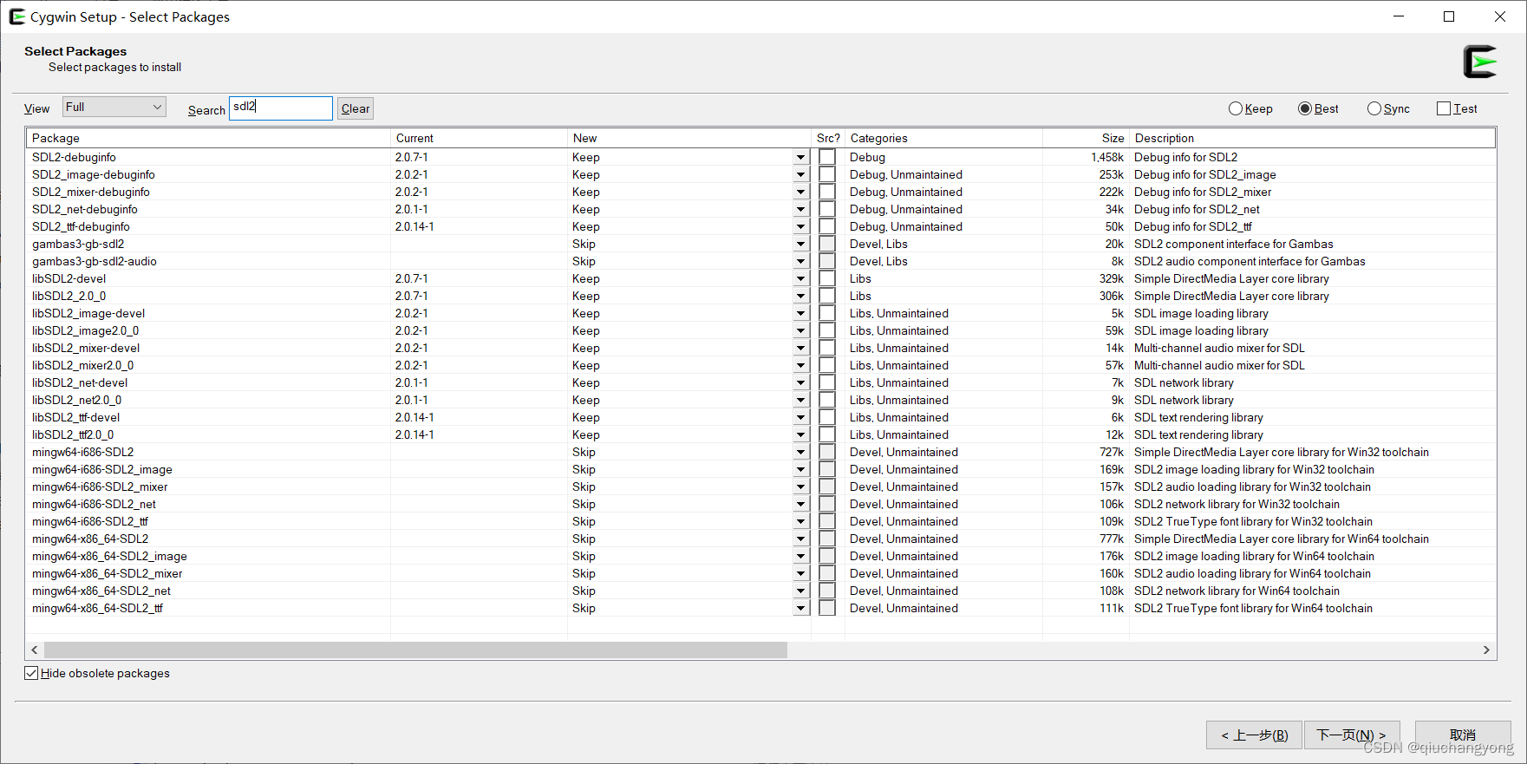Click the New column header

[x=688, y=138]
